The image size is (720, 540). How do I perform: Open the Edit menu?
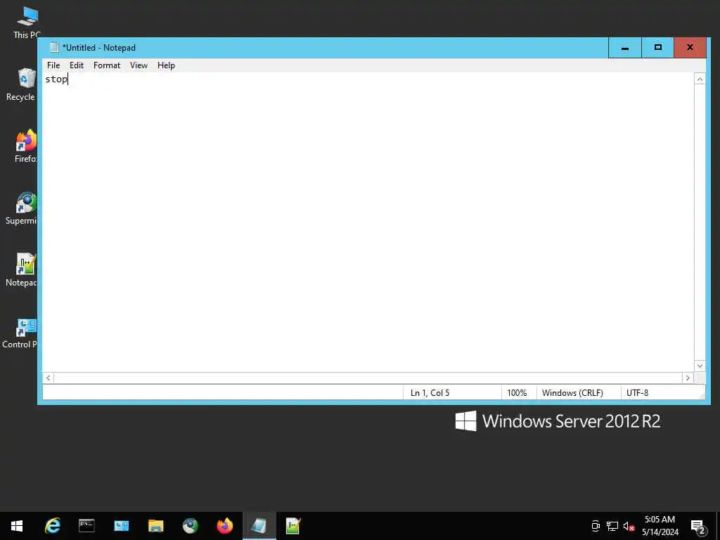76,65
